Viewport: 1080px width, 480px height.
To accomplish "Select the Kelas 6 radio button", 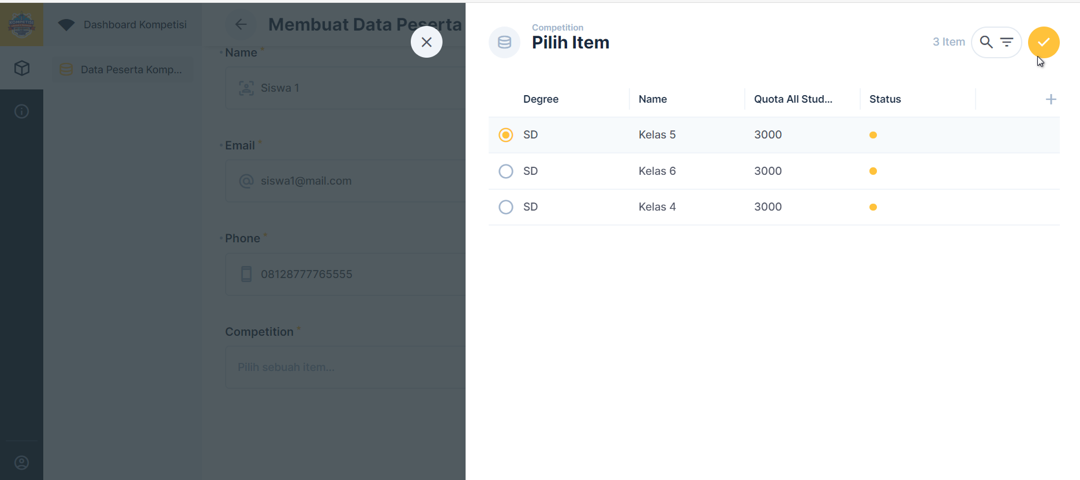I will 506,171.
